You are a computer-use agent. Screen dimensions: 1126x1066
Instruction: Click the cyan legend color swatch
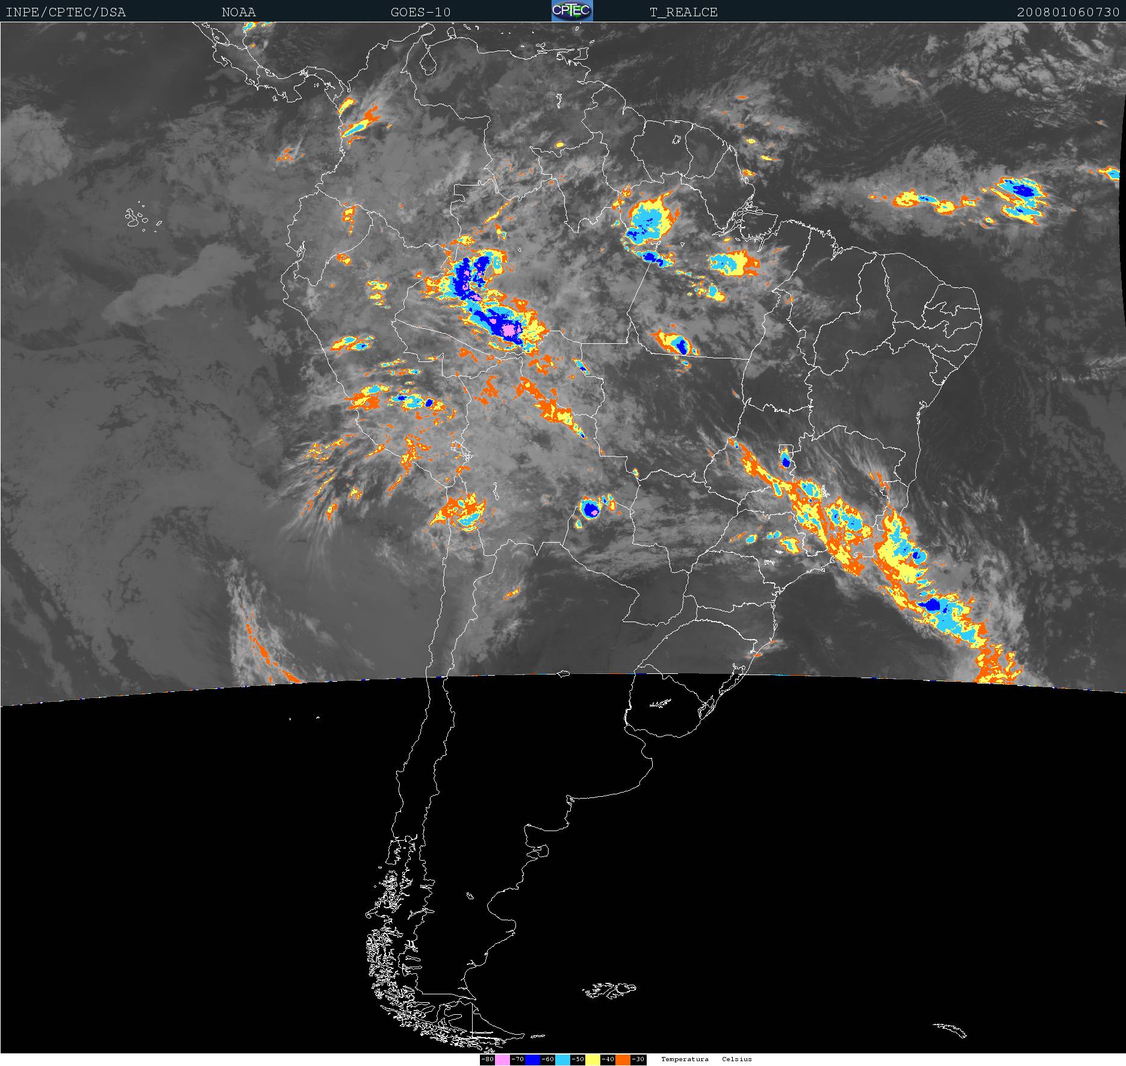pos(562,1059)
